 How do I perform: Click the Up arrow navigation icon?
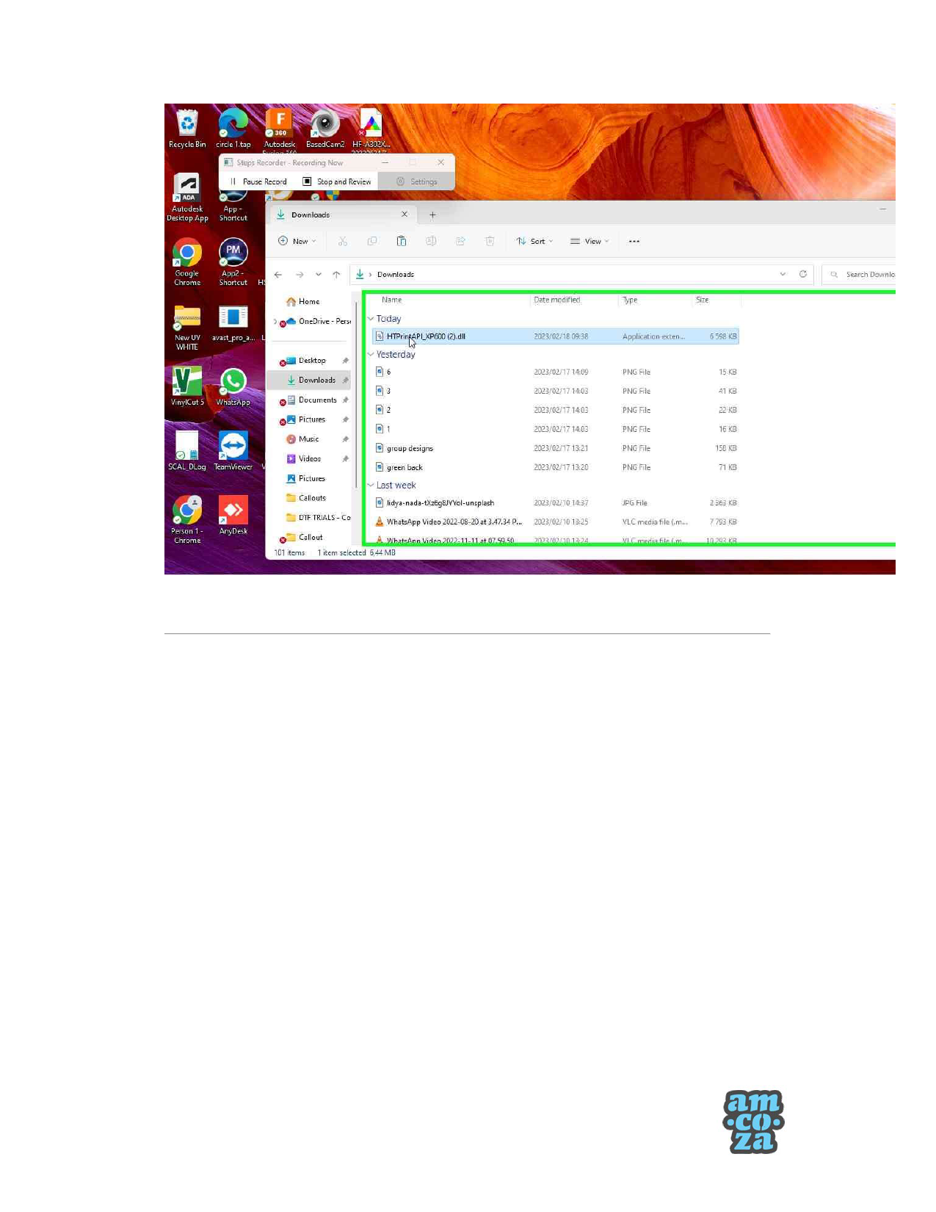(336, 275)
